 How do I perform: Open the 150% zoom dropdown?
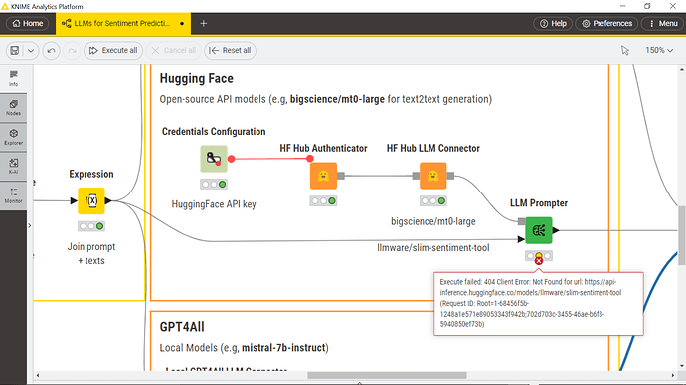pos(659,51)
